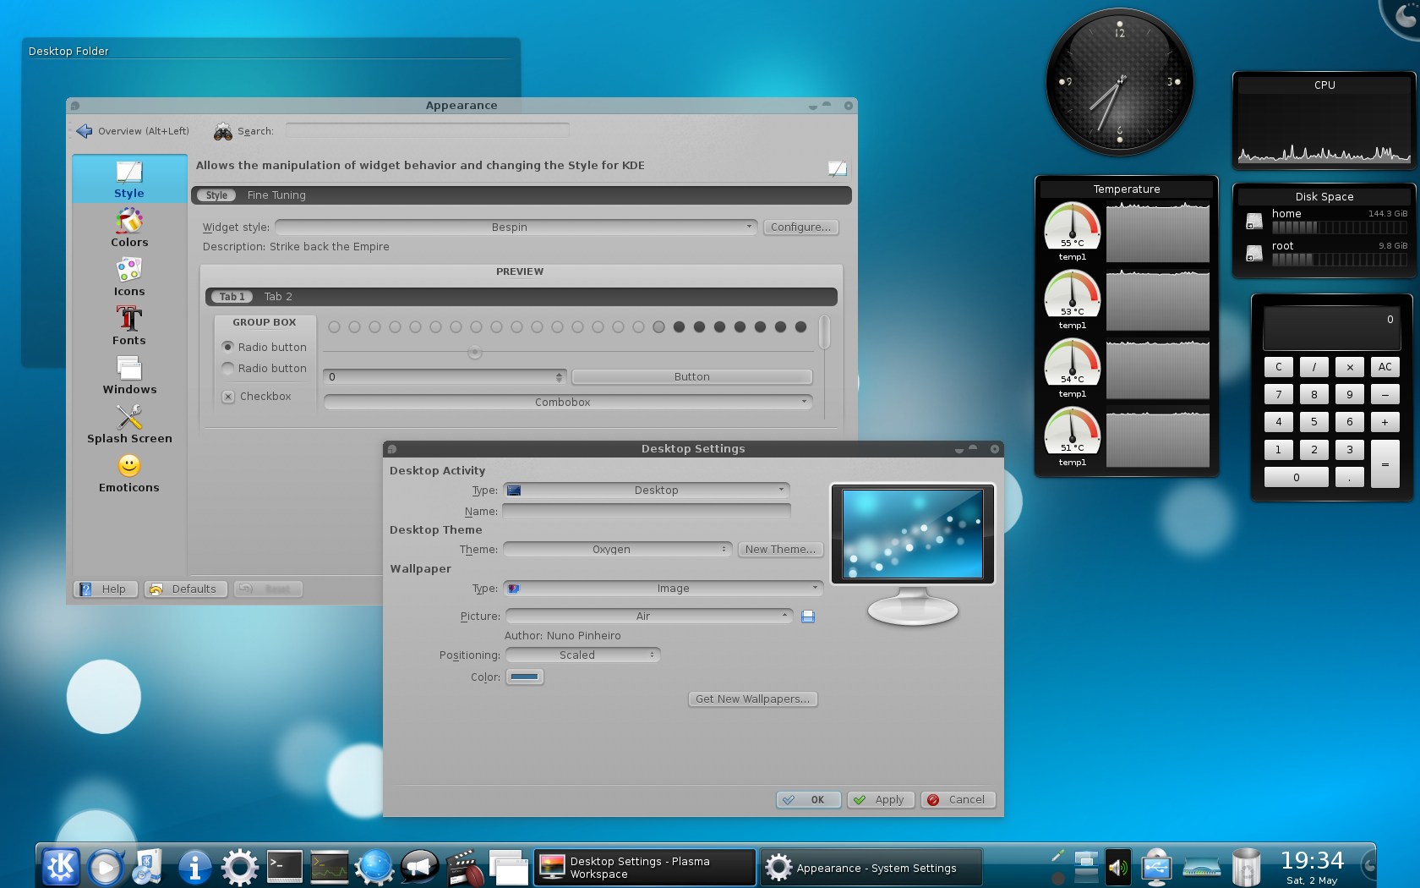Select preview Tab 1
The image size is (1420, 888).
point(232,297)
